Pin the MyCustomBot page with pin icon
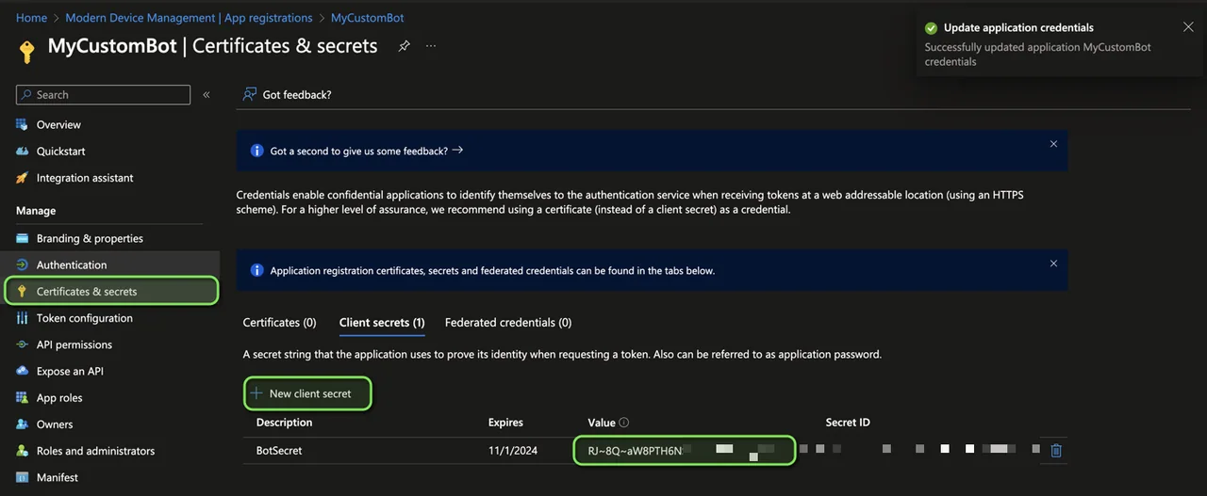This screenshot has width=1207, height=496. (x=404, y=46)
